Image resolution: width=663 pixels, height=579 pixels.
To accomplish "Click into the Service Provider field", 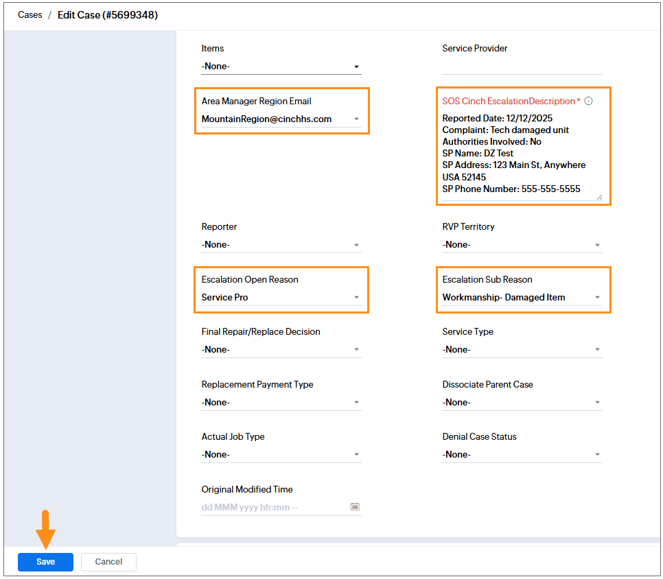I will click(522, 67).
